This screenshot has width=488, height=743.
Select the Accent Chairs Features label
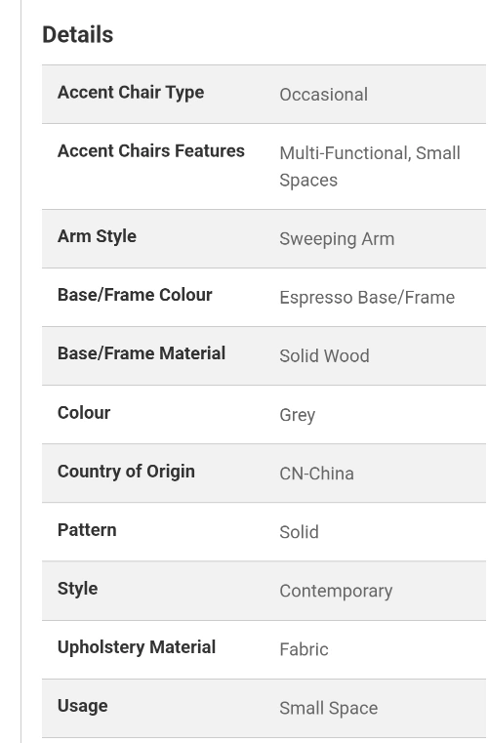pos(151,150)
